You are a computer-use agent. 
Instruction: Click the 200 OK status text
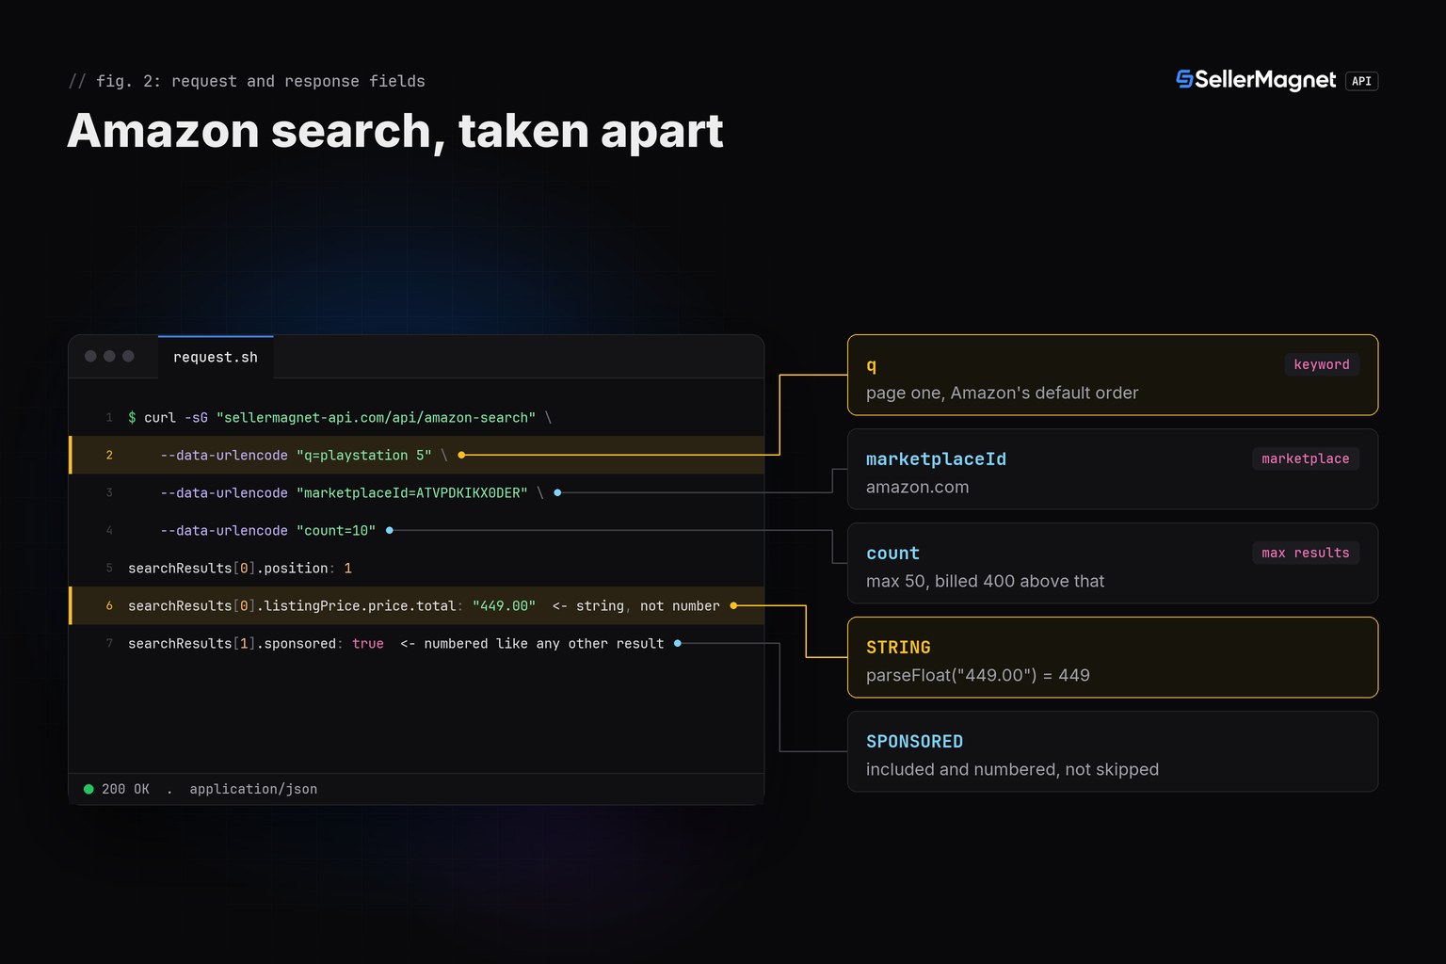click(125, 789)
